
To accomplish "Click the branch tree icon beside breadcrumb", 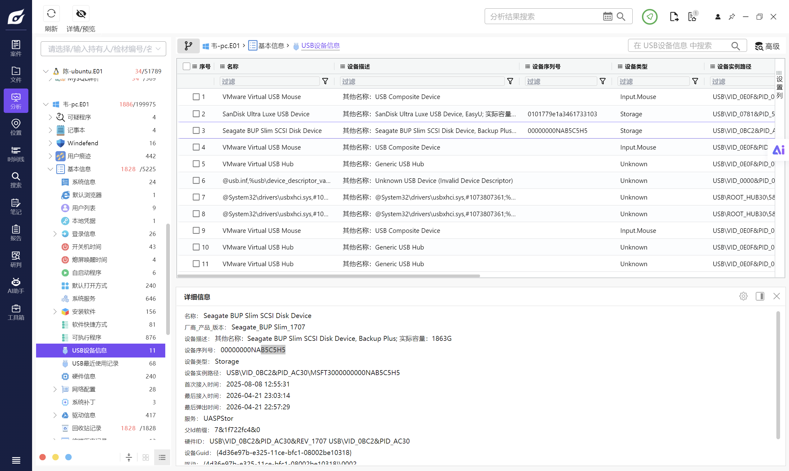I will click(188, 46).
